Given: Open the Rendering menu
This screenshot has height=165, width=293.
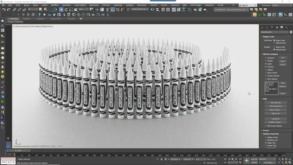Looking at the screenshot, I should [94, 5].
